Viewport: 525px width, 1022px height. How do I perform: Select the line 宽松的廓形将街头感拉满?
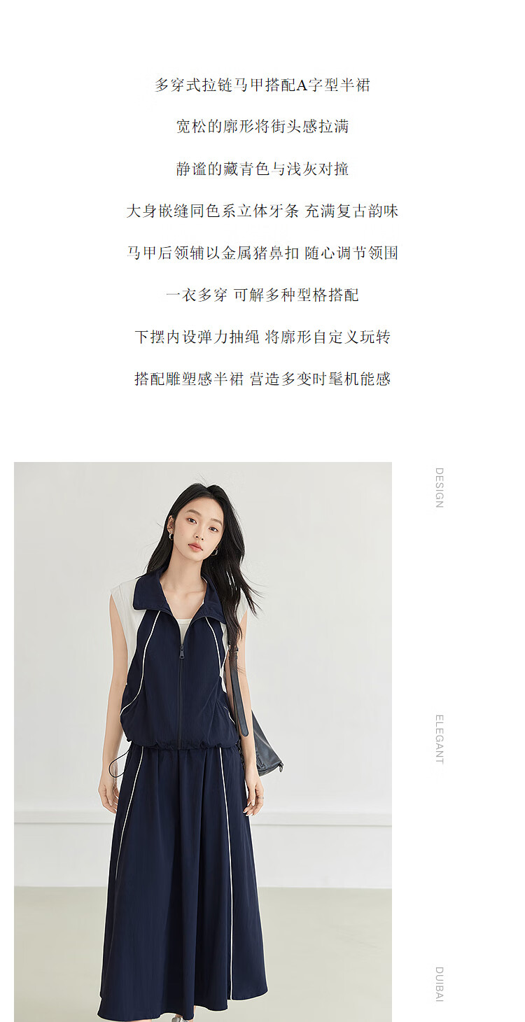click(x=262, y=127)
